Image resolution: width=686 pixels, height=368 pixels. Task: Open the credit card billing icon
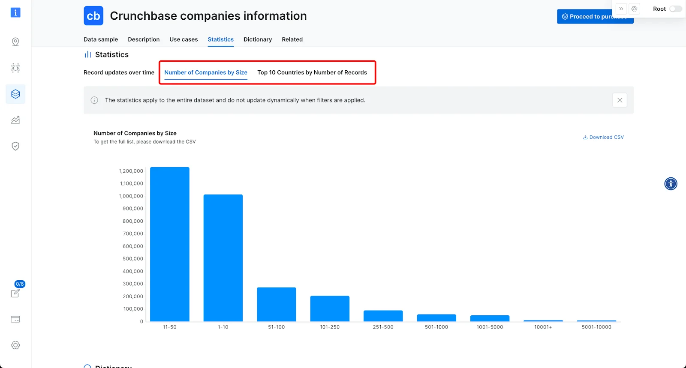(15, 319)
